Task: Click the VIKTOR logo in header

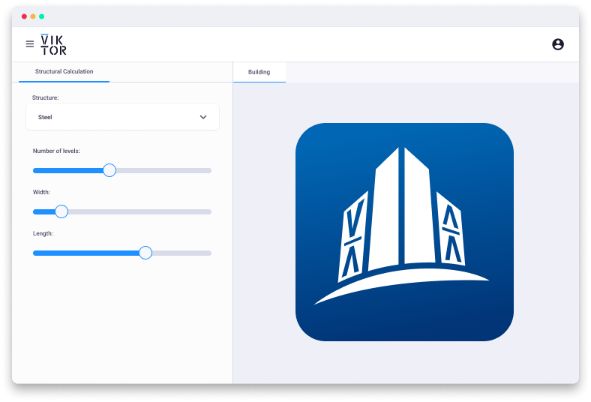Action: click(x=53, y=44)
